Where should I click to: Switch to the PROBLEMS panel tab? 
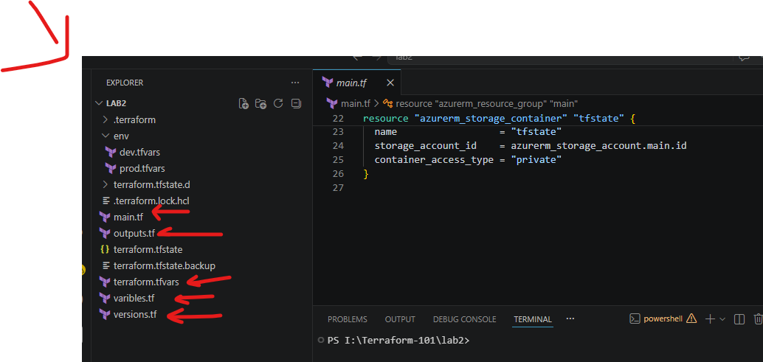click(348, 319)
